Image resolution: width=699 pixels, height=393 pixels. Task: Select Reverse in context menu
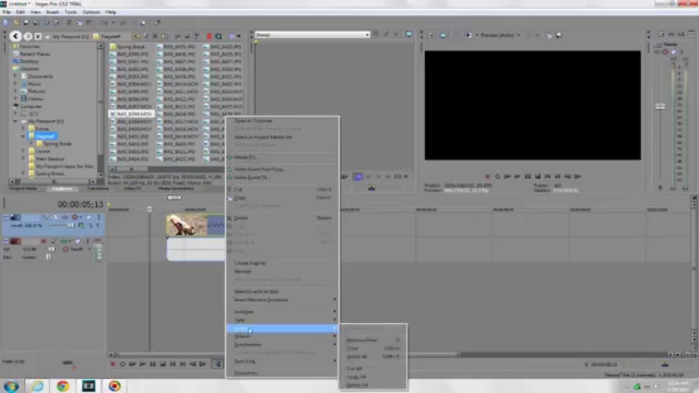[282, 271]
